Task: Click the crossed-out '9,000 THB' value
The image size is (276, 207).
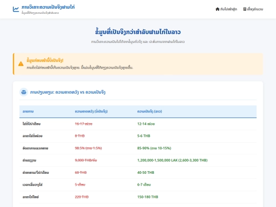Action: click(x=86, y=160)
